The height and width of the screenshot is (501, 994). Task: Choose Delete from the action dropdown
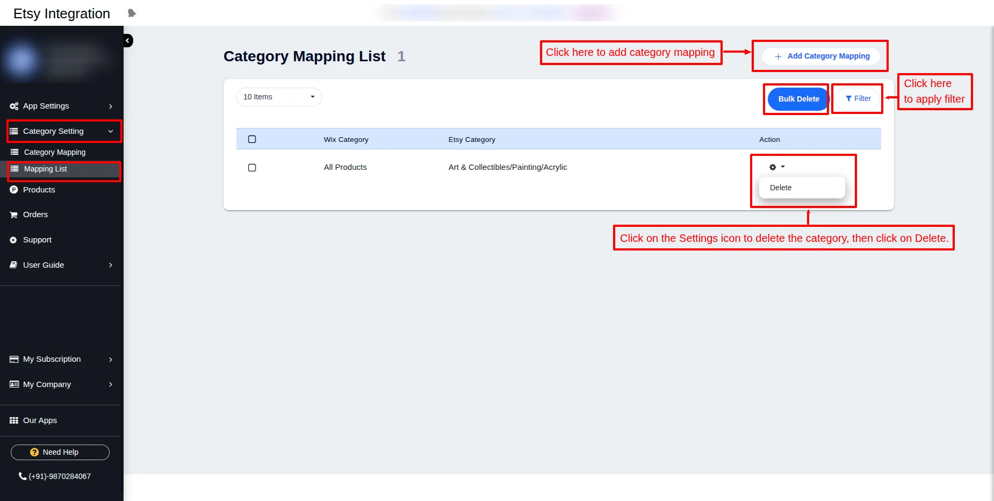coord(802,188)
